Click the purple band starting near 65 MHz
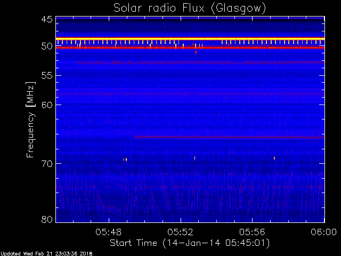Image resolution: width=341 pixels, height=256 pixels. click(x=229, y=137)
